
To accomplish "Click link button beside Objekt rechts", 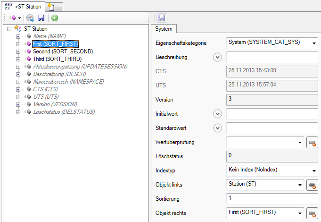I will [312, 213].
